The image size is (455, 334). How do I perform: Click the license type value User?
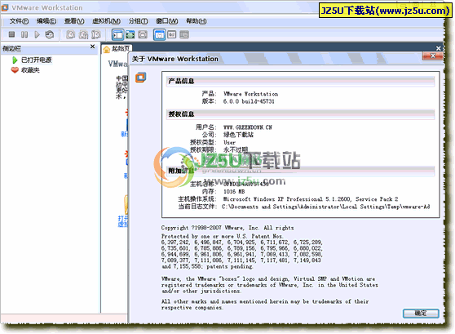click(229, 142)
